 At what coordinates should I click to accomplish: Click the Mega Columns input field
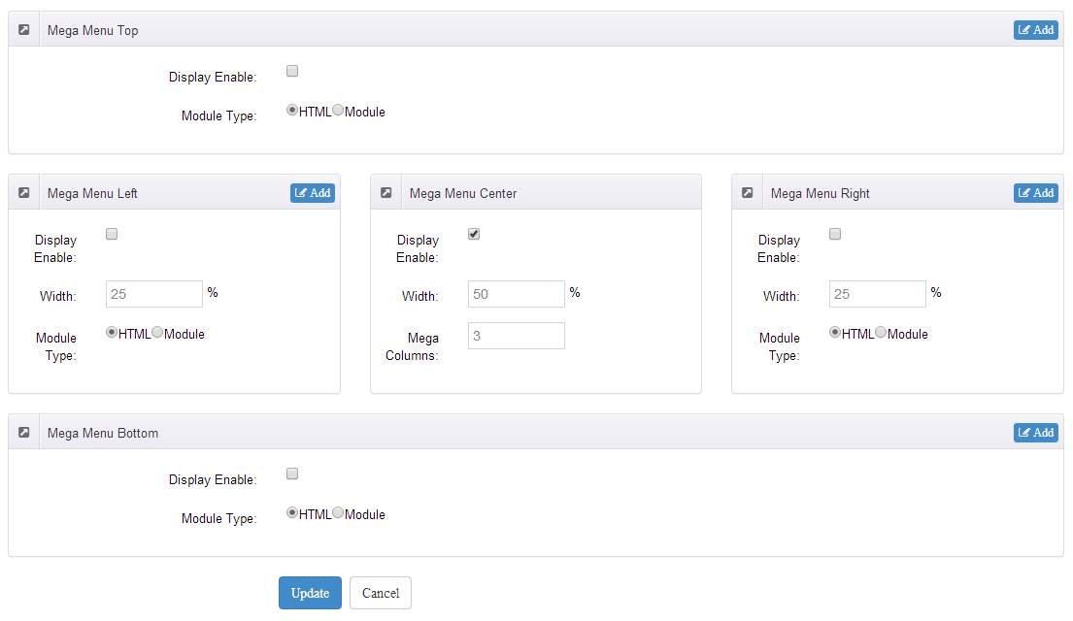point(516,336)
